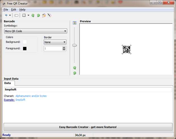Minimize the Free QR Creator window
This screenshot has height=139, width=176.
click(x=153, y=3)
